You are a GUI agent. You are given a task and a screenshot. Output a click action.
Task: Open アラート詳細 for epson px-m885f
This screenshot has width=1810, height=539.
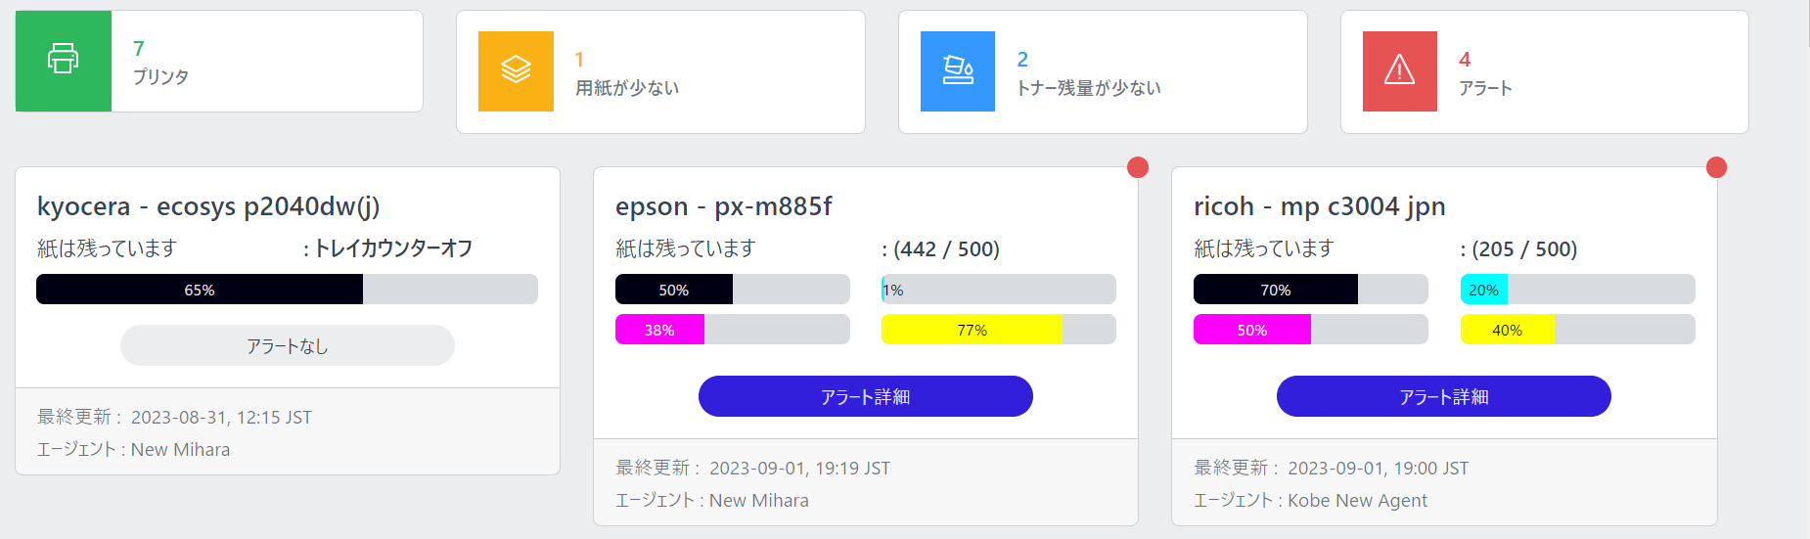[x=866, y=396]
